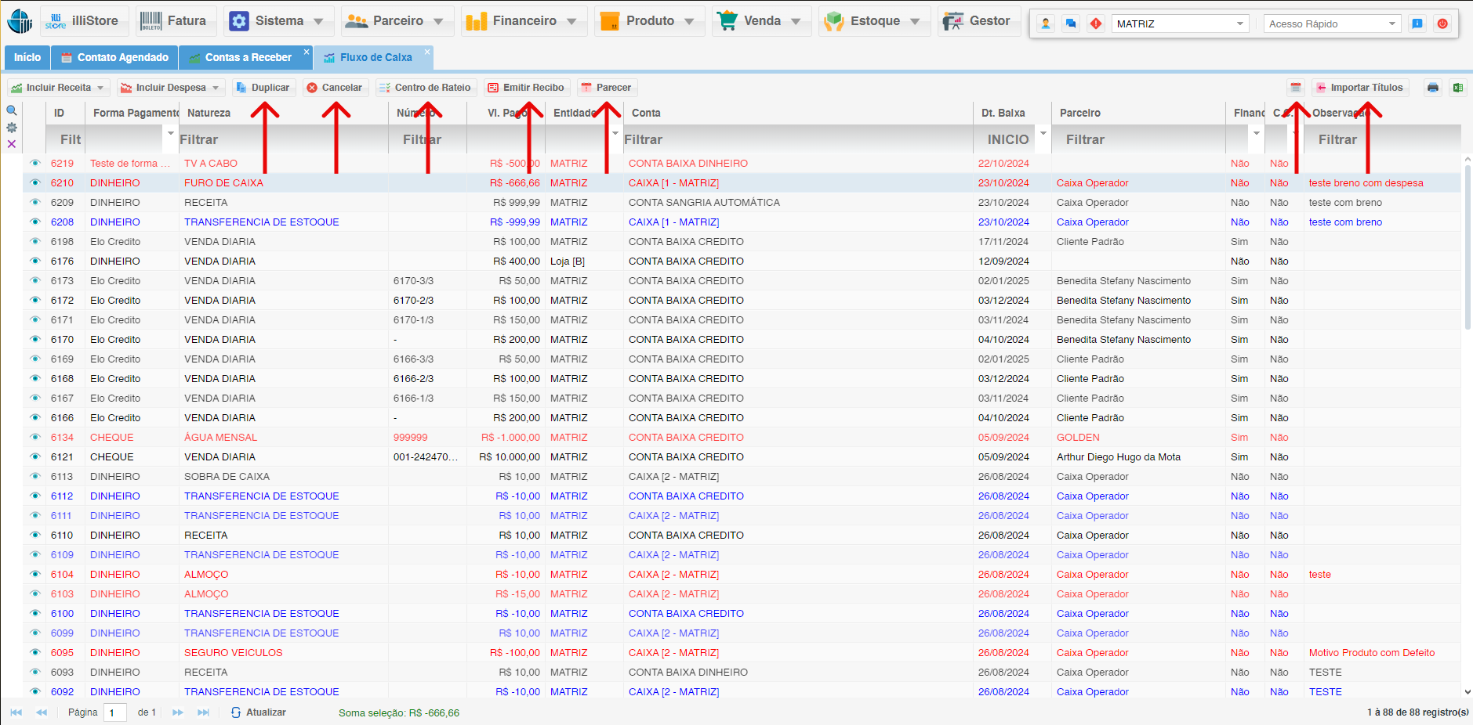Click the Duplicar button
Image resolution: width=1473 pixels, height=725 pixels.
263,88
